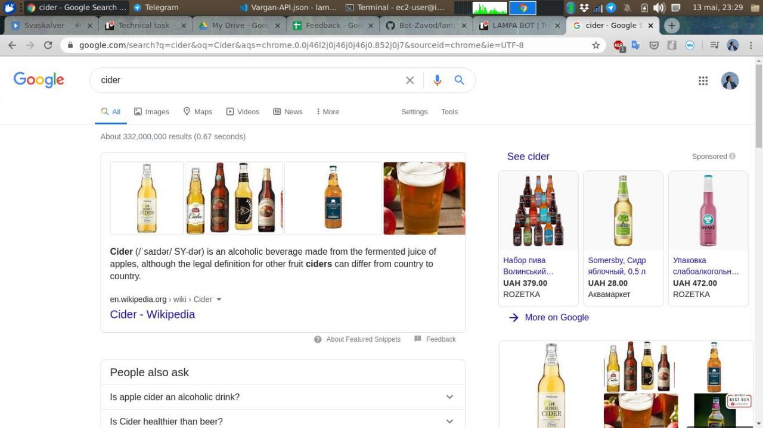Open the Low Alcohol Cider bottle snippet image
Image resolution: width=763 pixels, height=428 pixels.
tap(147, 198)
